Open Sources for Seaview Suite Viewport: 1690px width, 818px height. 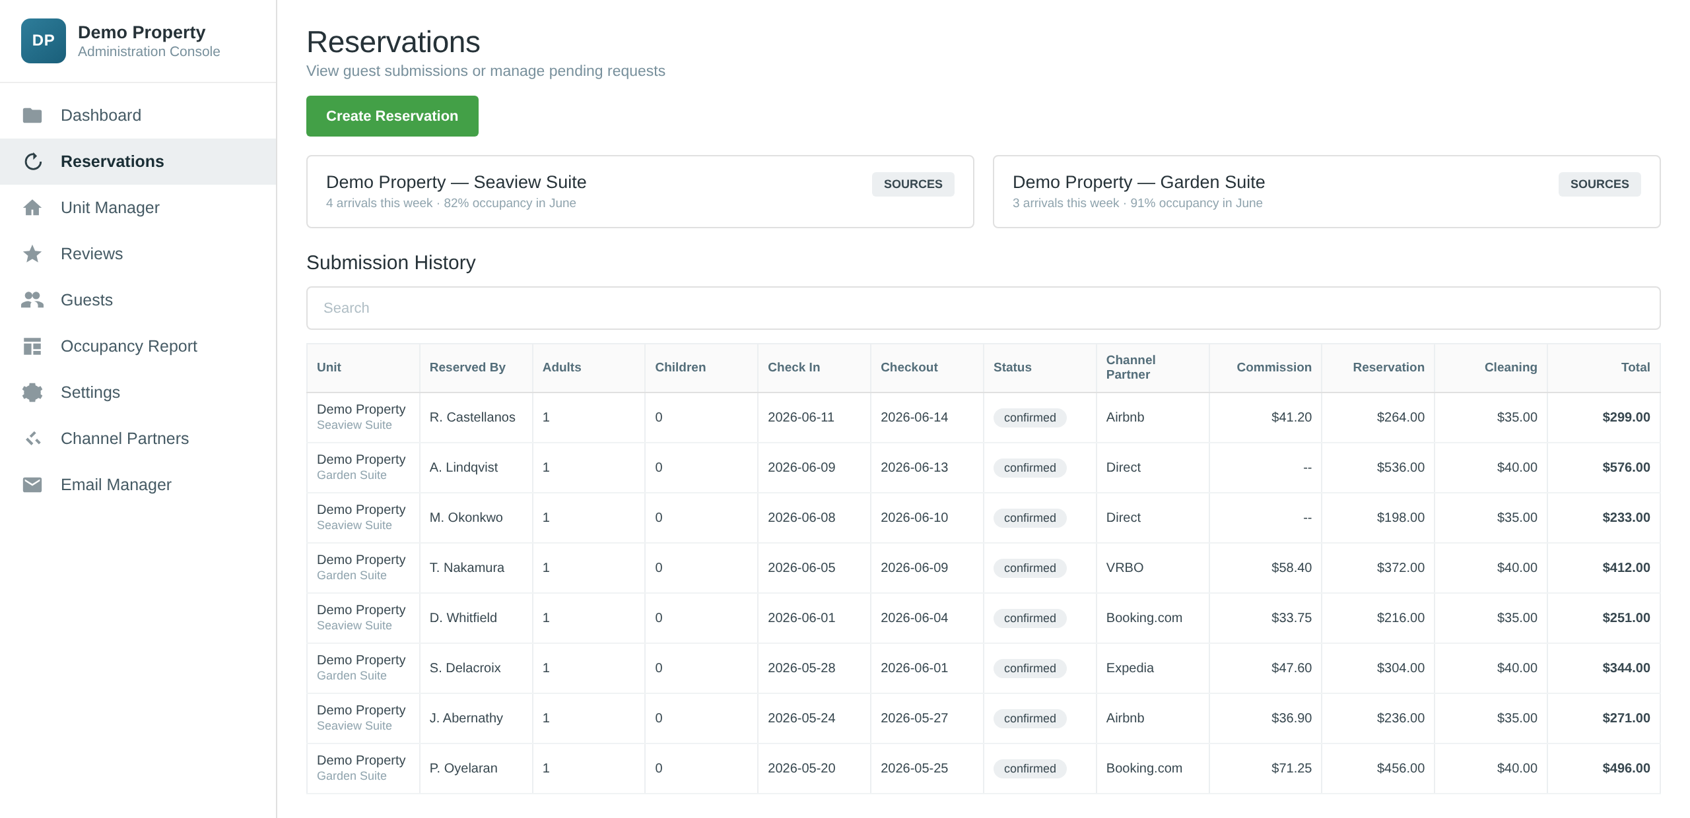coord(913,184)
